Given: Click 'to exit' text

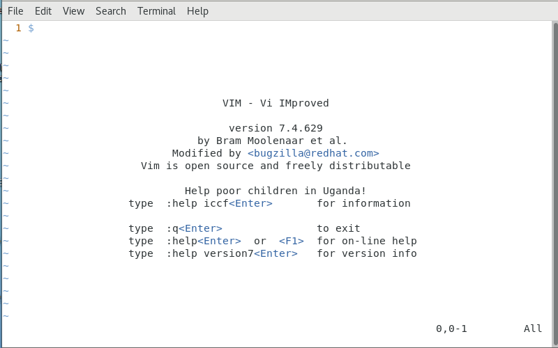Looking at the screenshot, I should [x=338, y=228].
